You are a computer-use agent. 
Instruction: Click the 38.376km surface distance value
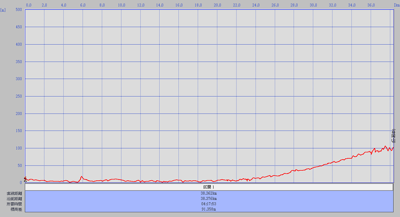(209, 199)
